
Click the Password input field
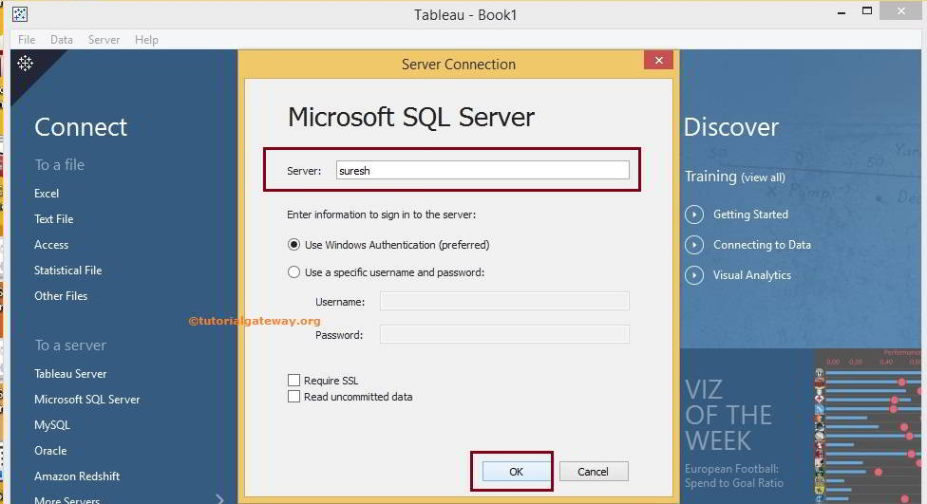pos(504,334)
